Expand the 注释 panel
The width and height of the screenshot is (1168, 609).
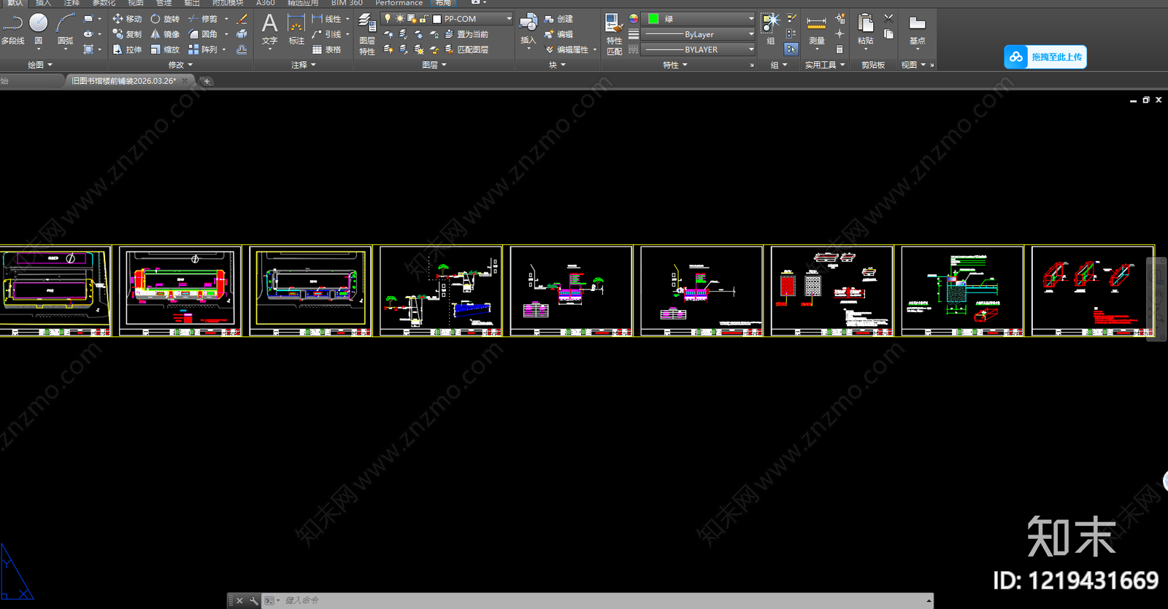click(304, 65)
